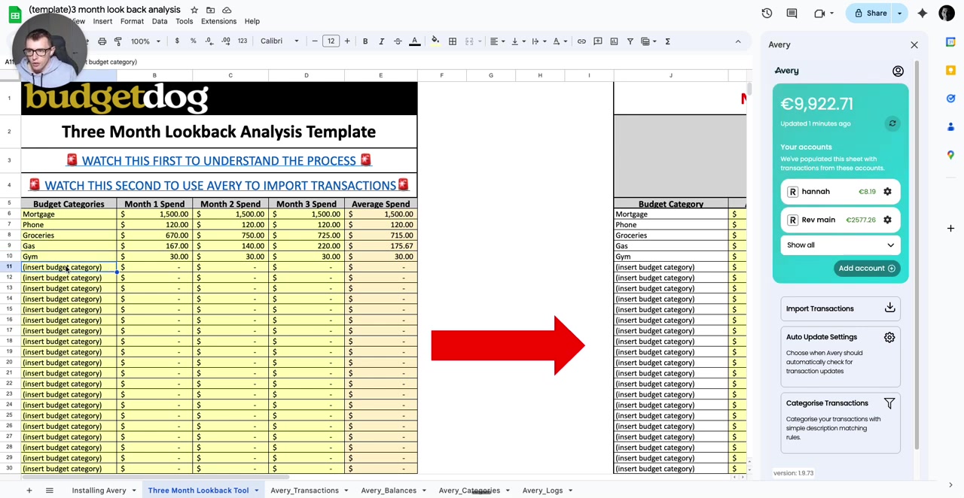Open Import Transactions download in Avery panel
Viewport: 964px width, 498px height.
(889, 308)
